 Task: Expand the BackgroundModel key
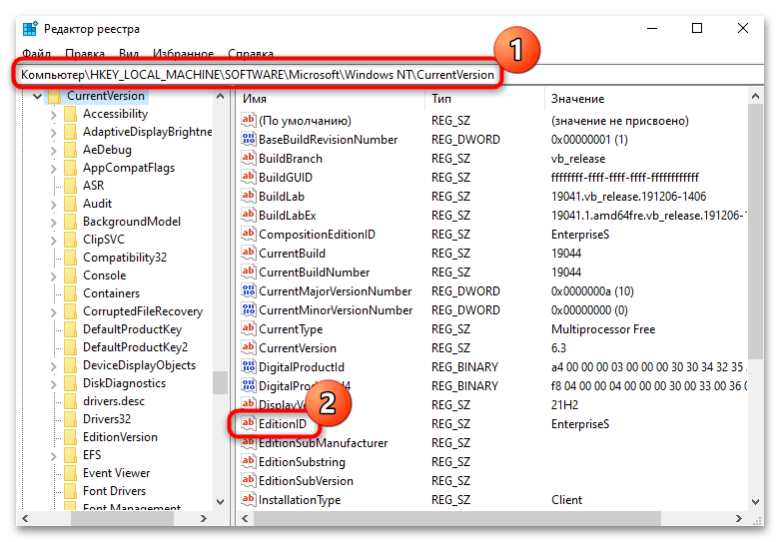coord(54,222)
